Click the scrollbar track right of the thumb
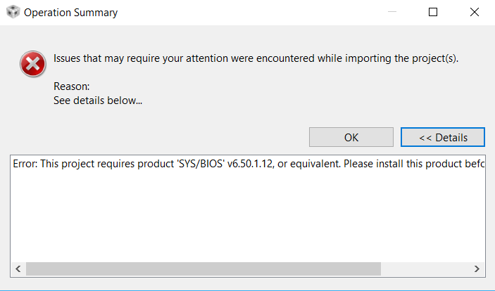Screen dimensions: 495x291 425,269
